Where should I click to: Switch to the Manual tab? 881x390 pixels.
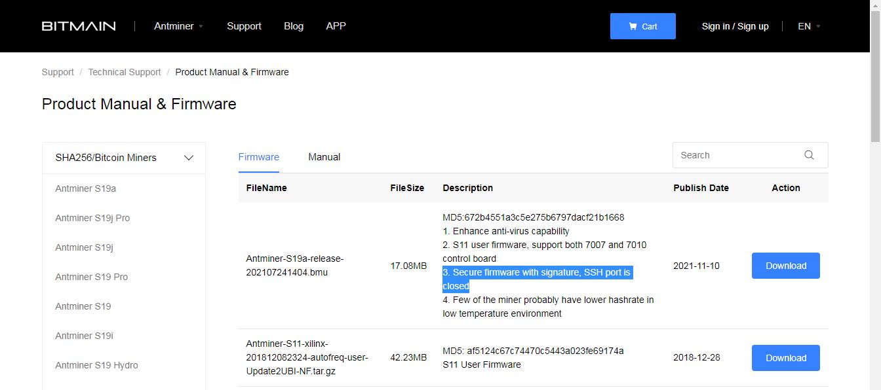point(324,157)
